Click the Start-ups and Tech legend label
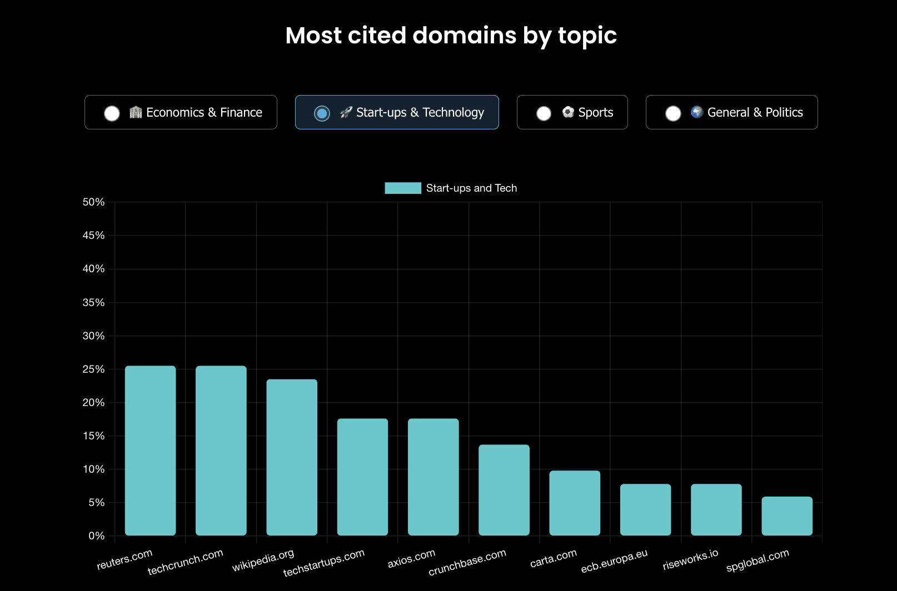Image resolution: width=897 pixels, height=591 pixels. 471,188
